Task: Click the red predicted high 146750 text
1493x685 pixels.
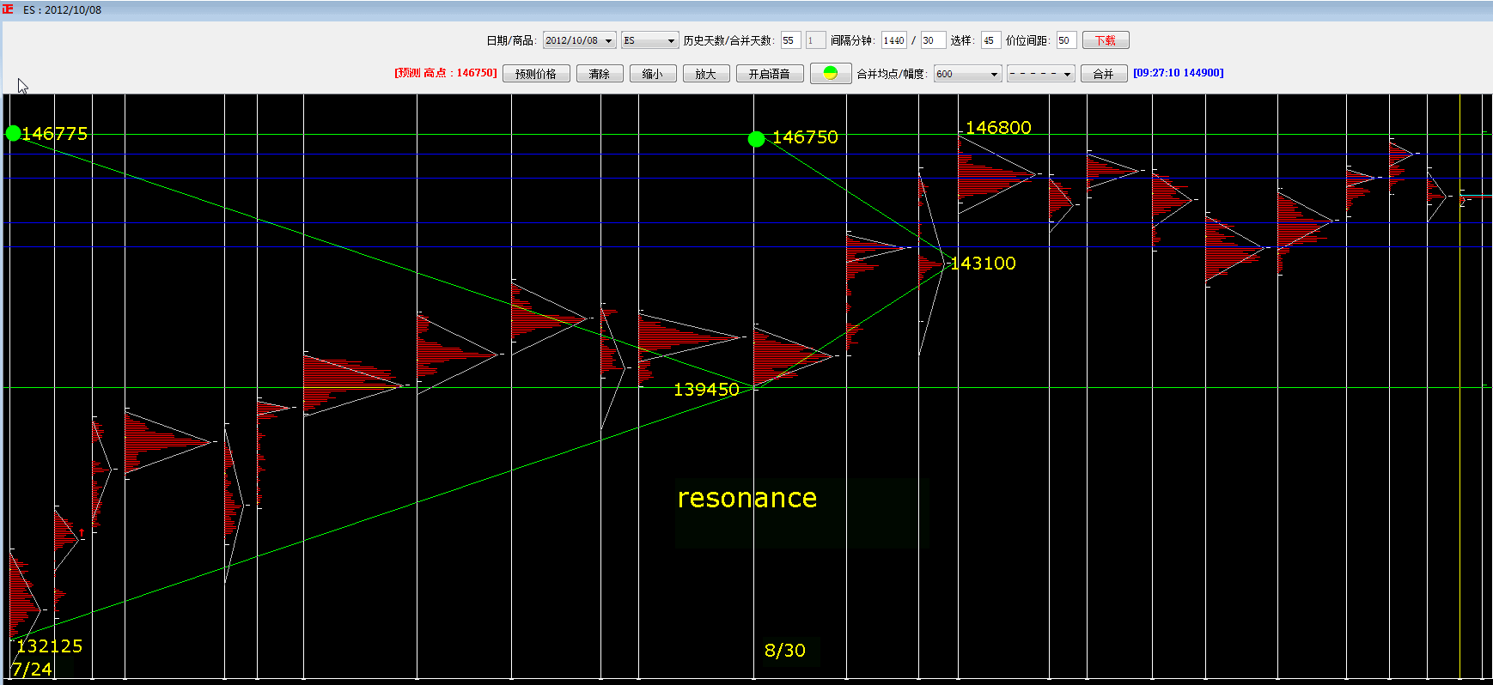Action: coord(446,73)
